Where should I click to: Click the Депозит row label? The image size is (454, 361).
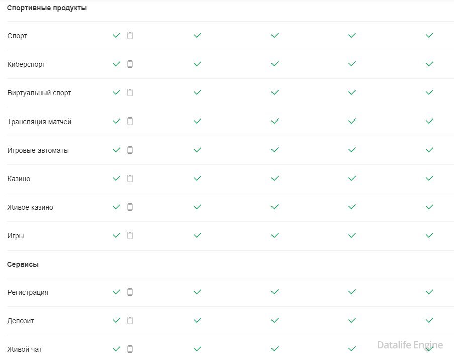click(21, 321)
